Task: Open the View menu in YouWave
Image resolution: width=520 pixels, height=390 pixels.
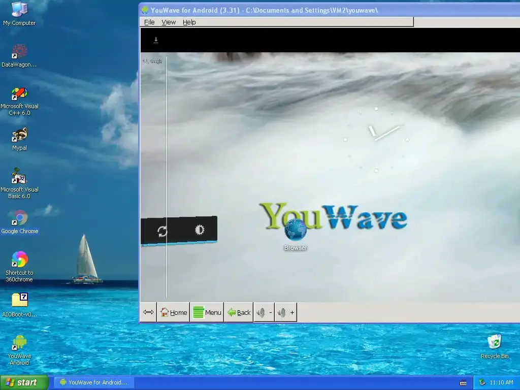Action: pyautogui.click(x=169, y=22)
